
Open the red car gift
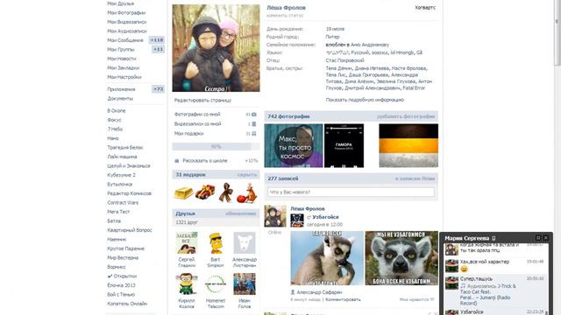[205, 192]
